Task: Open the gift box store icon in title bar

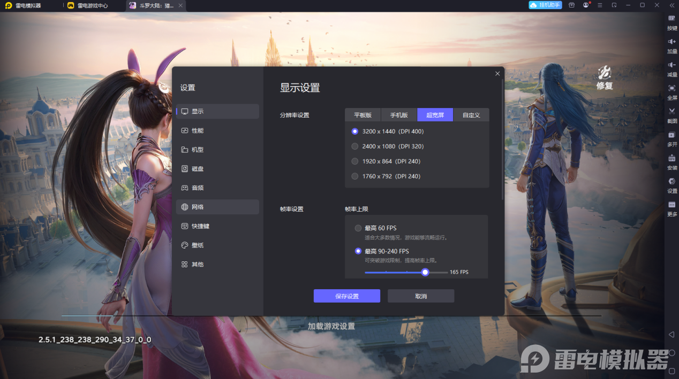Action: (x=571, y=5)
